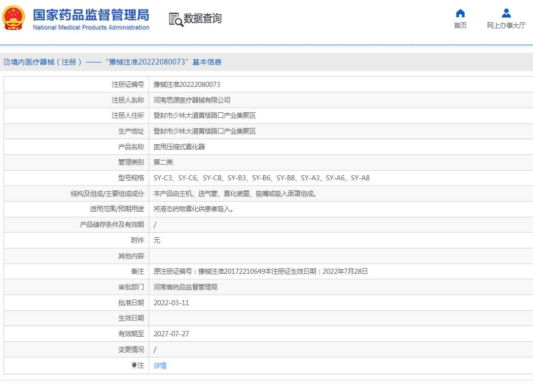Click the 批准日期 row label
The image size is (533, 387).
pyautogui.click(x=131, y=303)
